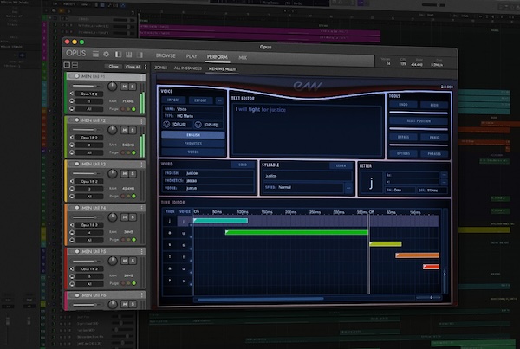This screenshot has height=349, width=520.
Task: Mute the MEN Util P2 instrument
Action: 124,130
